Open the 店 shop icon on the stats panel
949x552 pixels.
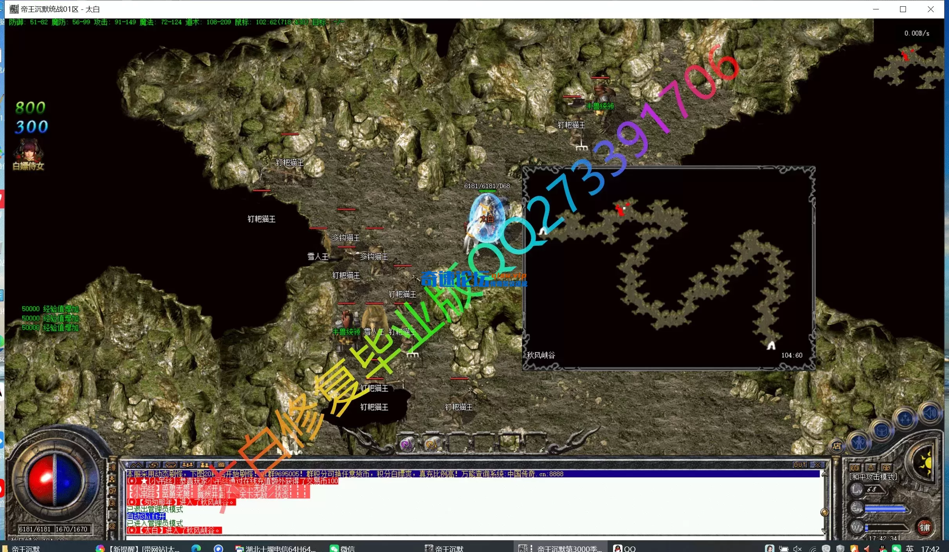(837, 447)
